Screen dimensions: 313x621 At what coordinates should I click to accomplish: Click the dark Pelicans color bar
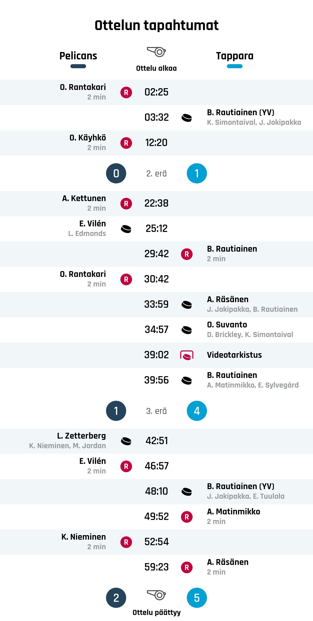(x=78, y=66)
